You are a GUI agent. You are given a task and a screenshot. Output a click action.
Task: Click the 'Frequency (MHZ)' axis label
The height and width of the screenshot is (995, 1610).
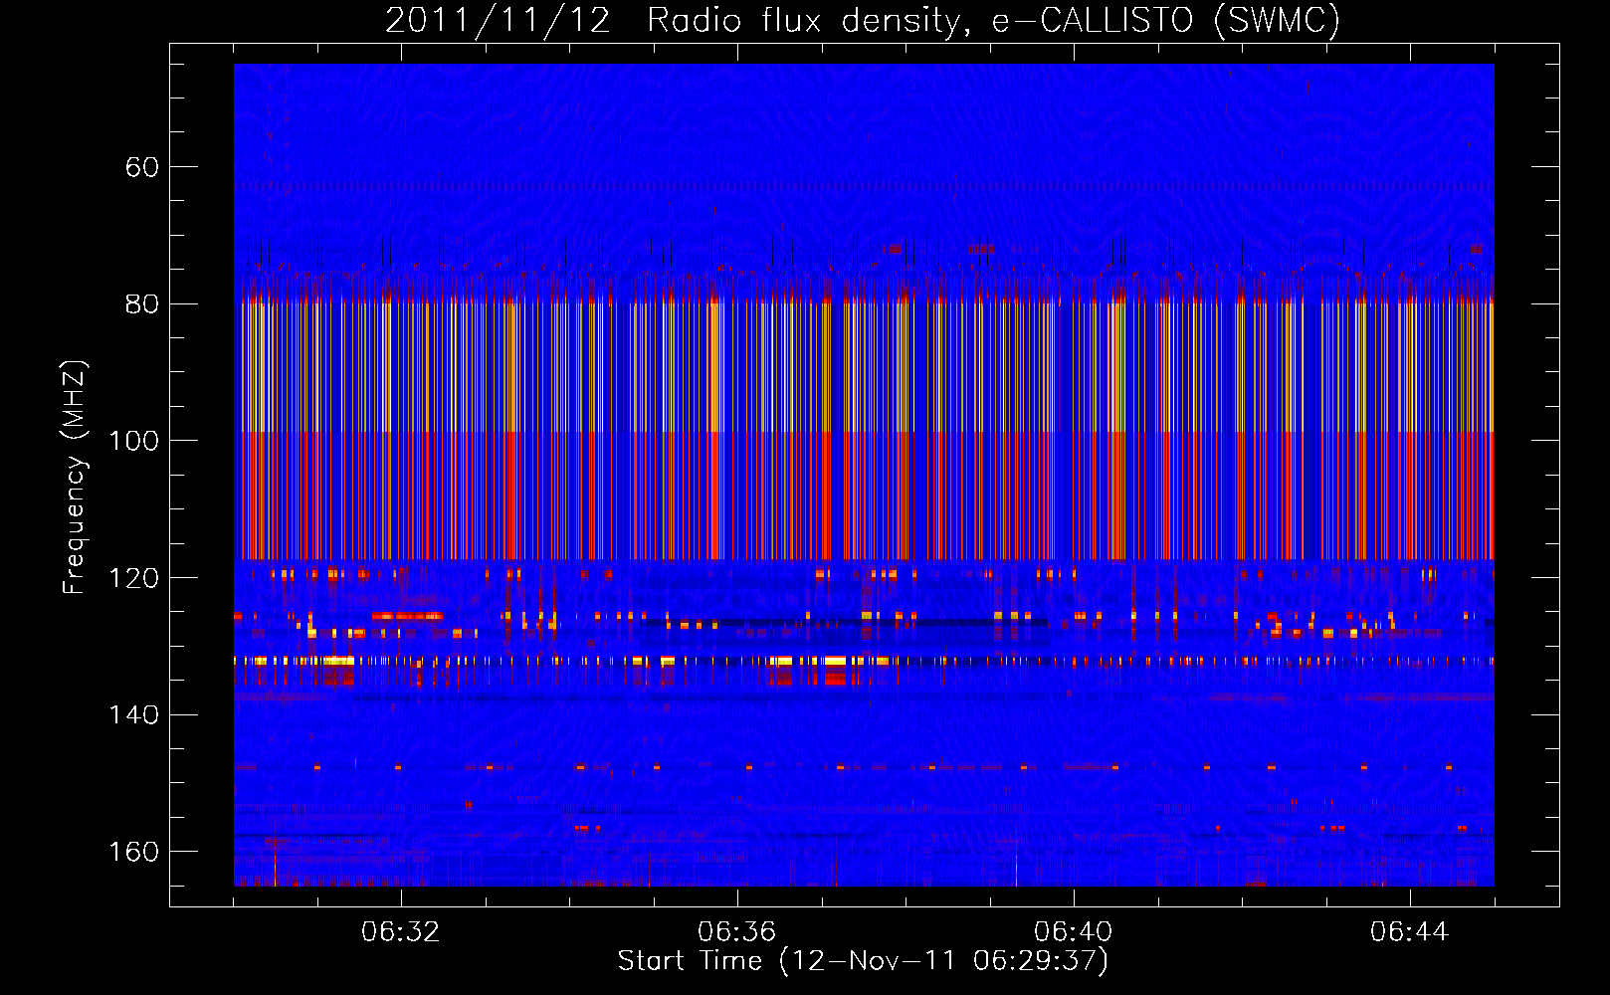75,478
